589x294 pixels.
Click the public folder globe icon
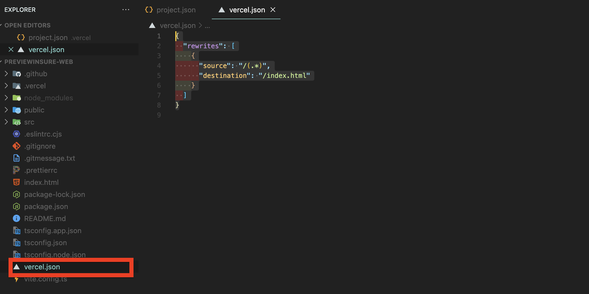click(x=17, y=110)
